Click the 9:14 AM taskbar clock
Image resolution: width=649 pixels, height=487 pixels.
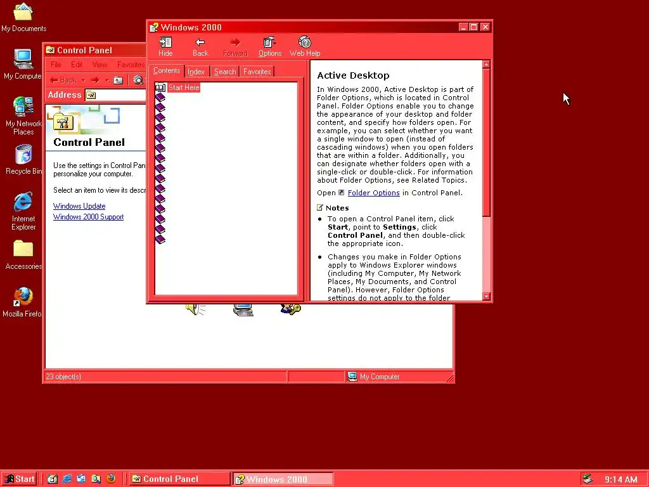click(621, 479)
